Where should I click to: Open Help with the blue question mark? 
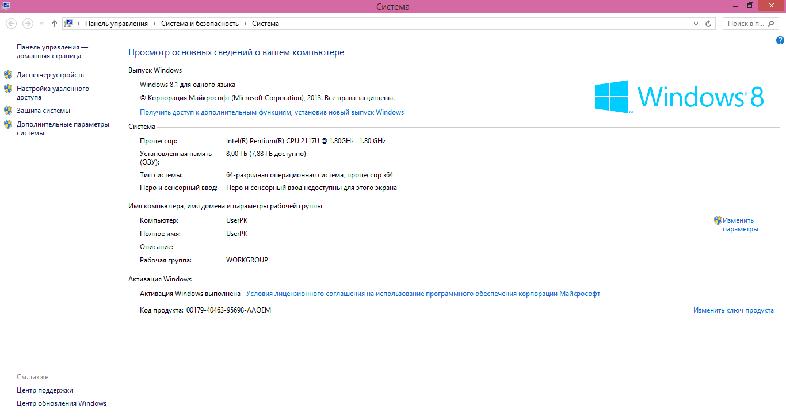pos(780,40)
